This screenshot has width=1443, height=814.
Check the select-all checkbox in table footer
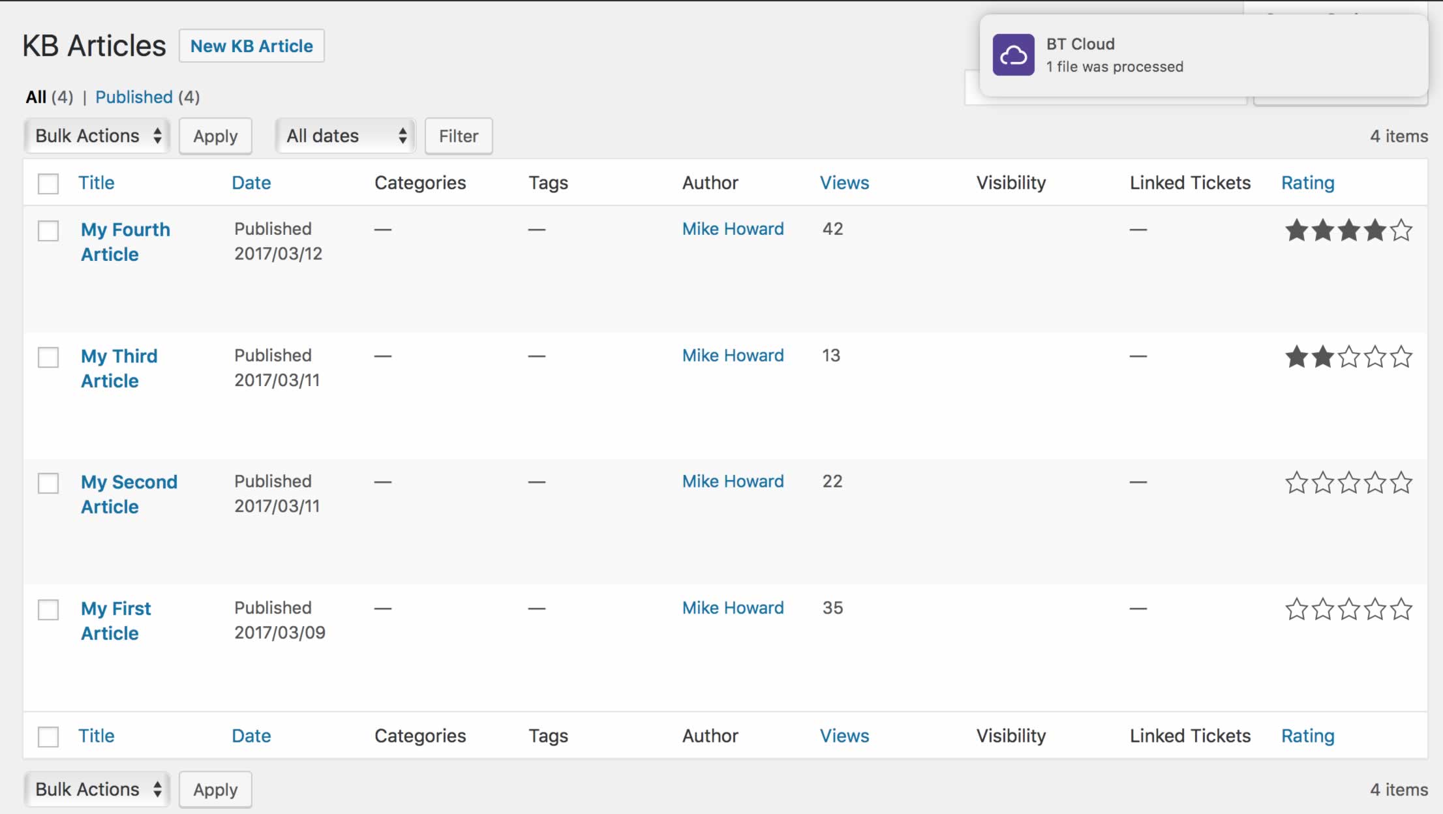pos(48,737)
